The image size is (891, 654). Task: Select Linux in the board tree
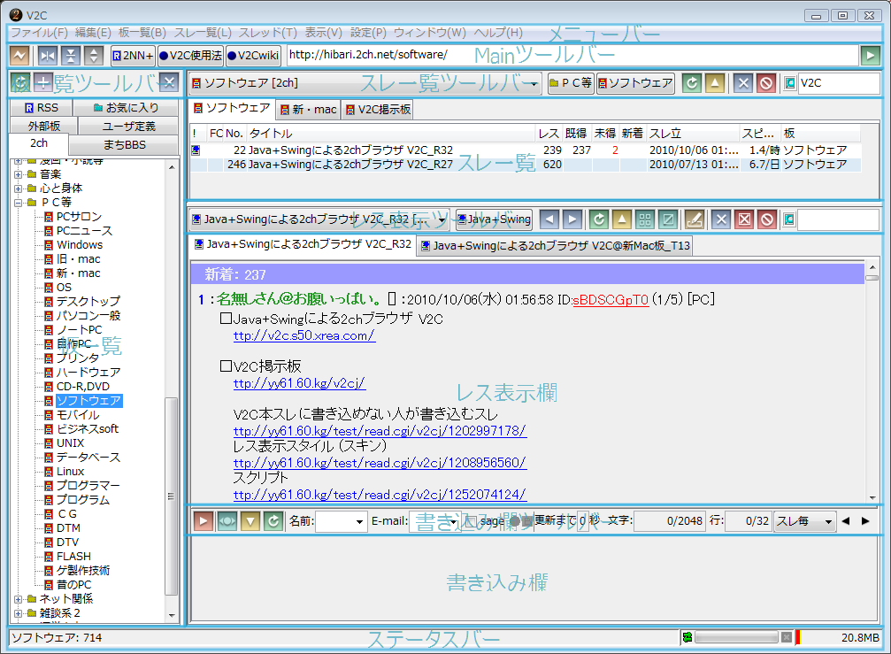tap(70, 472)
